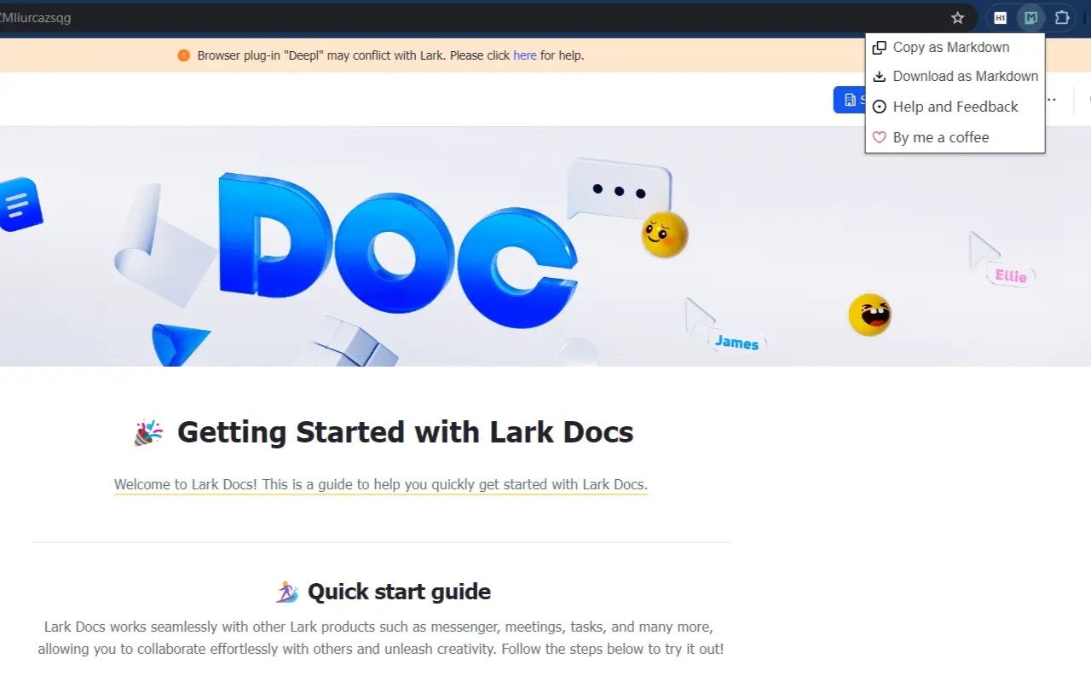Select Download as Markdown from the menu
Image resolution: width=1091 pixels, height=682 pixels.
click(965, 76)
